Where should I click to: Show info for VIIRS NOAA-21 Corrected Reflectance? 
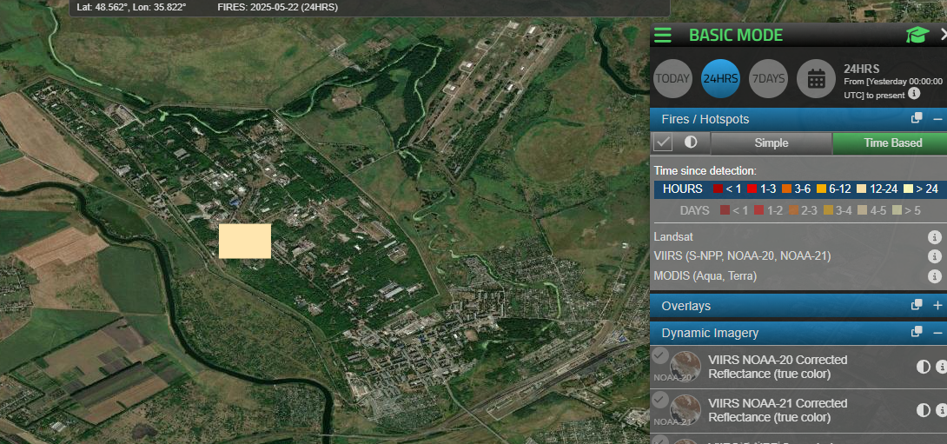[x=941, y=410]
